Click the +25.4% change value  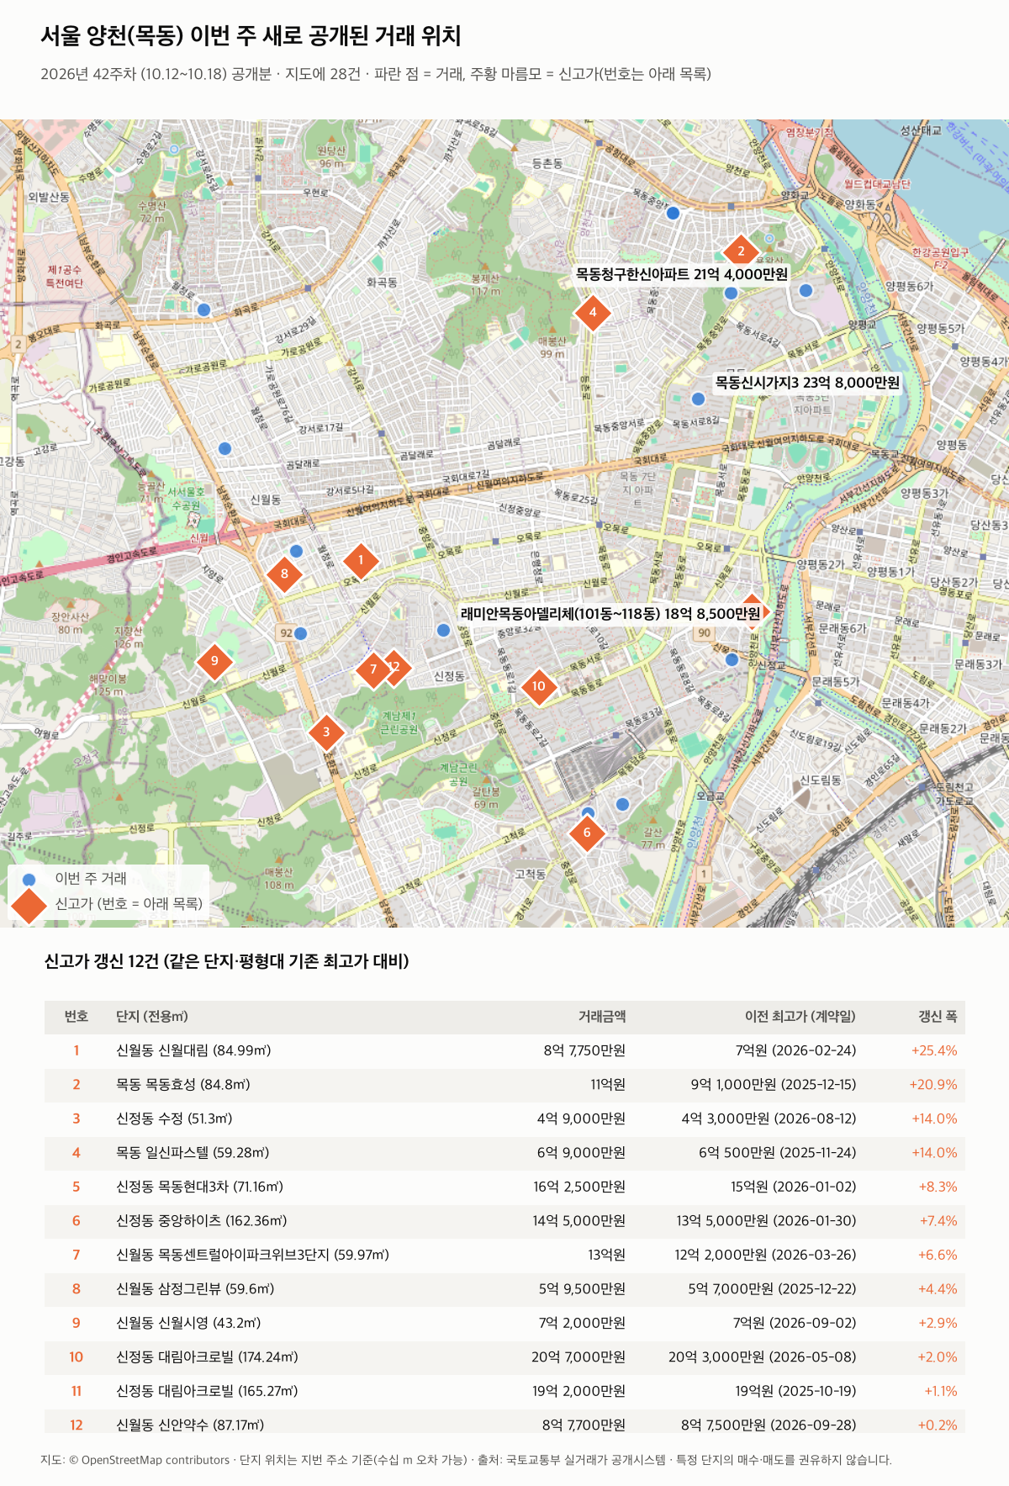tap(934, 1051)
